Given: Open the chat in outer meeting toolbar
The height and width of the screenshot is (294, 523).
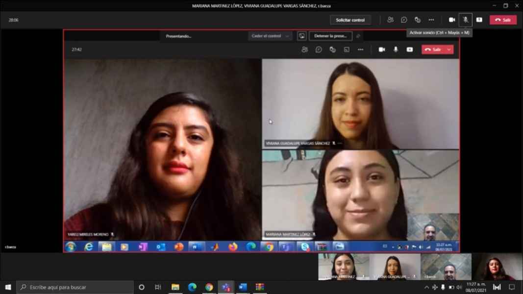Looking at the screenshot, I should point(404,20).
